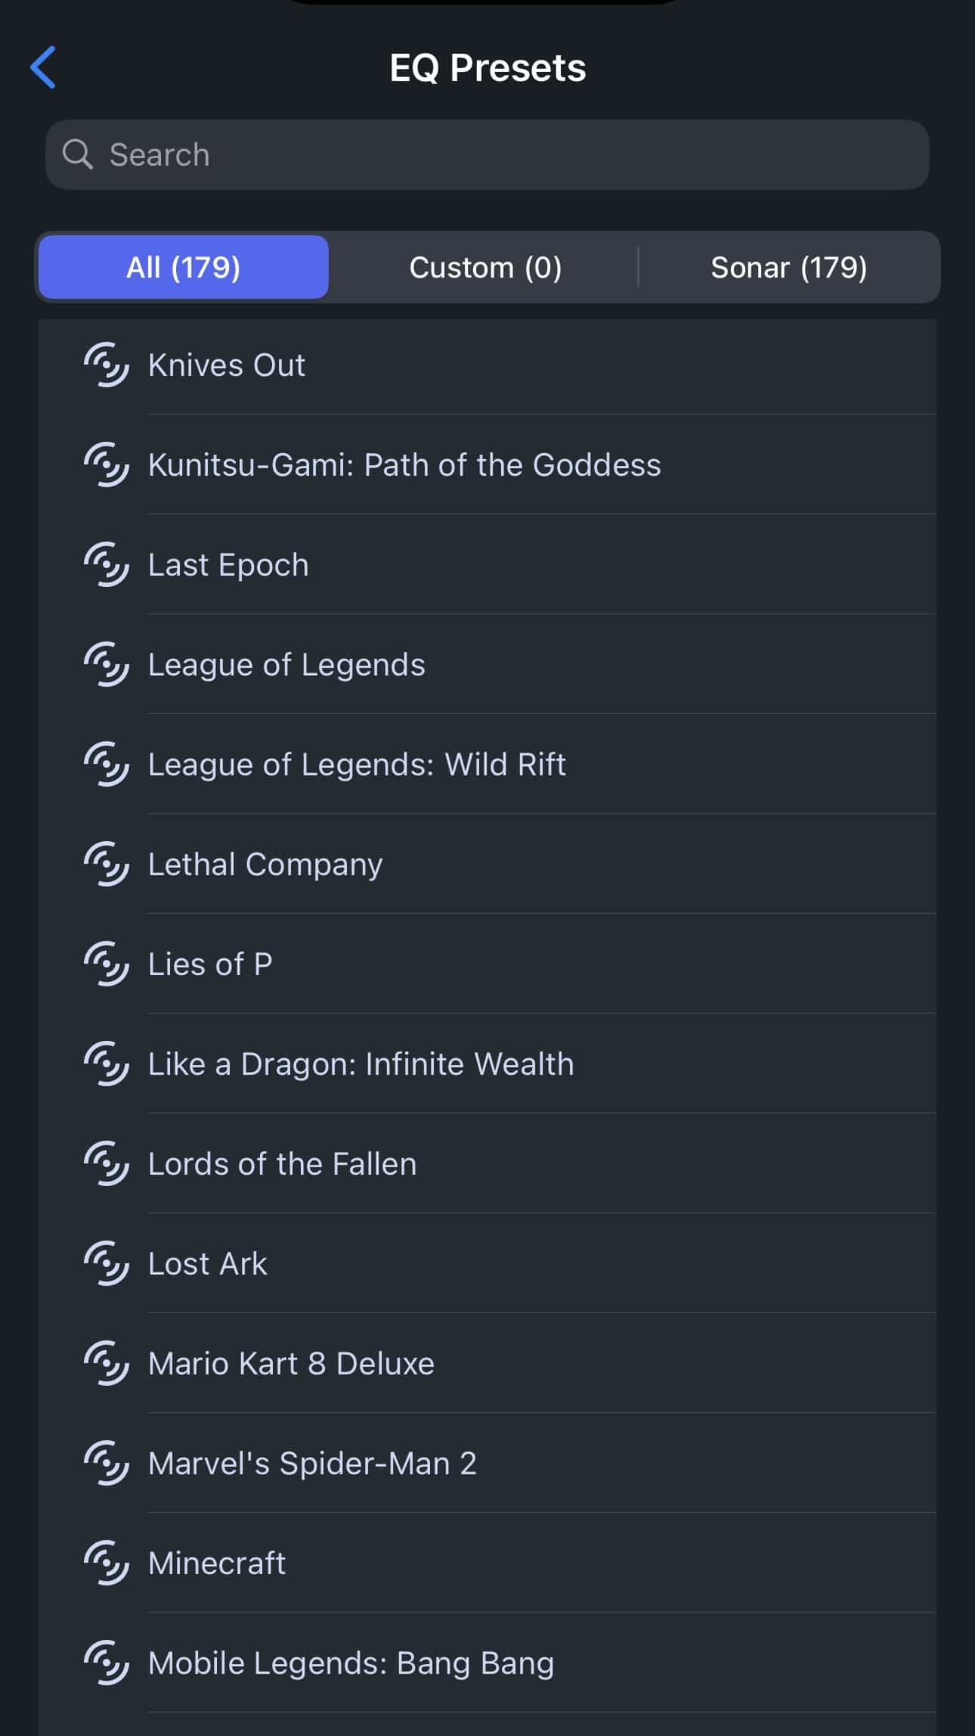Image resolution: width=975 pixels, height=1736 pixels.
Task: Focus the Search presets field
Action: [x=499, y=154]
